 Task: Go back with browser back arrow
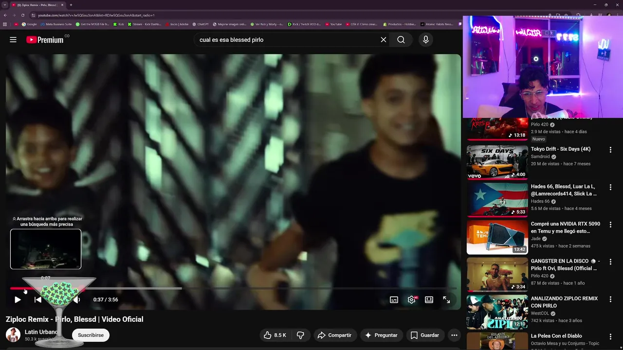tap(5, 15)
